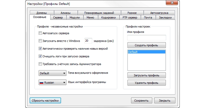The height and width of the screenshot is (108, 205).
Task: Click the Сохранить button
Action: pos(141,101)
